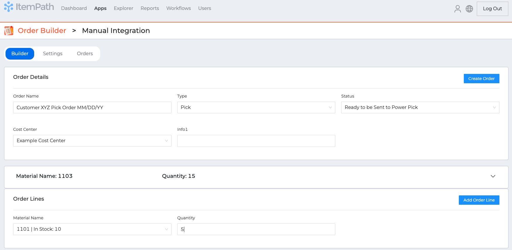Click into the Info1 text field
Screen dimensions: 512x250
pos(256,141)
